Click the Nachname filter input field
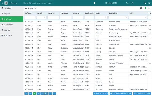 coord(66,17)
